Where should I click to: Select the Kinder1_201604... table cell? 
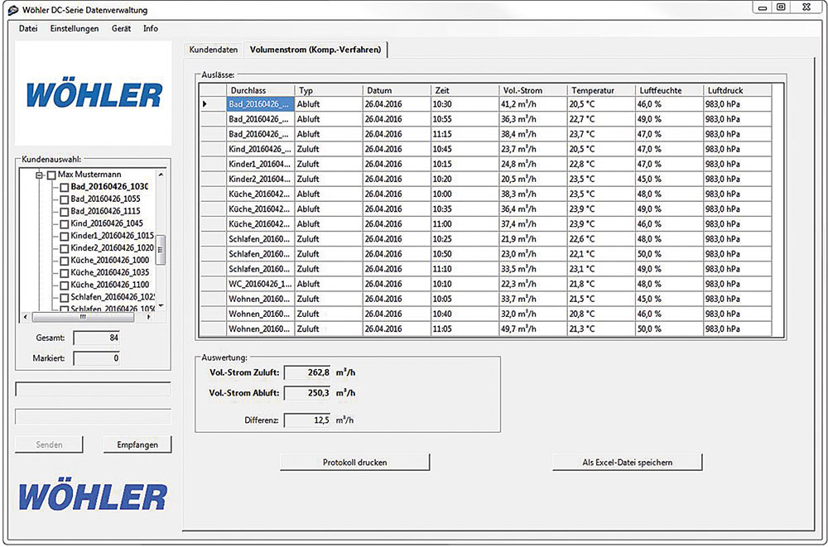click(260, 164)
